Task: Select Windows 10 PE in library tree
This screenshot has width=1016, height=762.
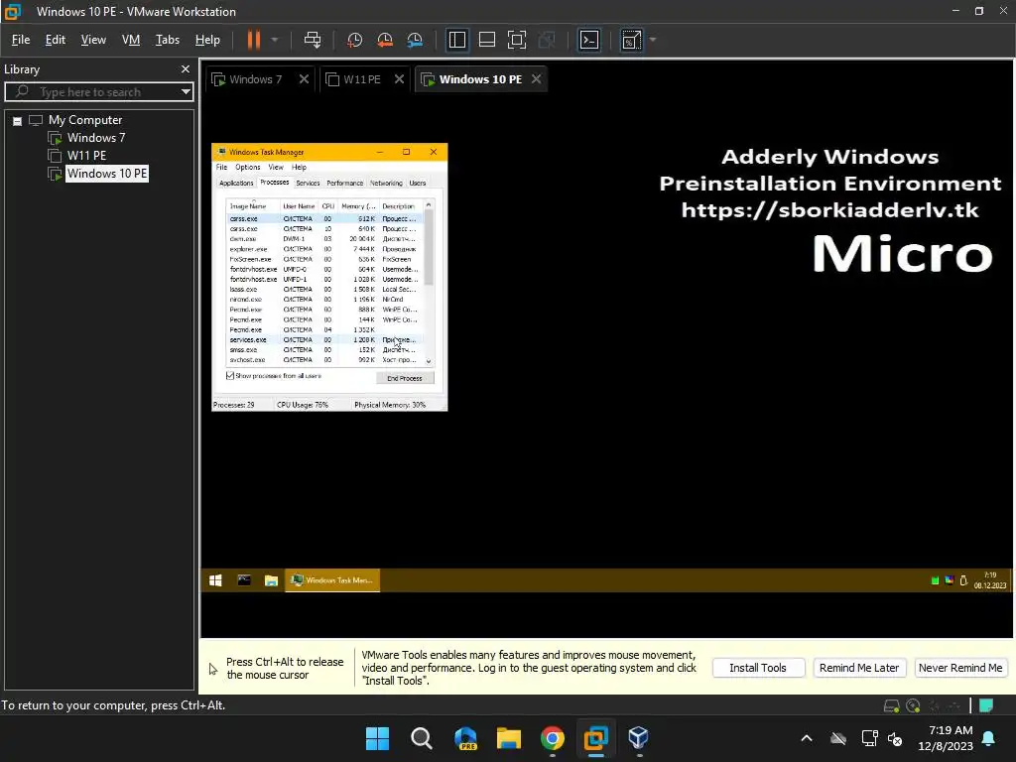Action: pyautogui.click(x=107, y=173)
